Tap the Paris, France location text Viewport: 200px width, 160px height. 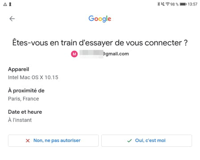point(24,99)
